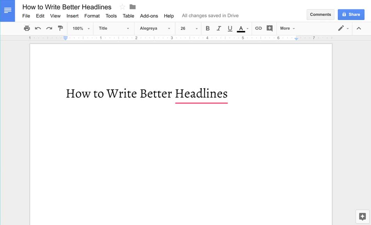This screenshot has height=225, width=371.
Task: Expand the Title paragraph style dropdown
Action: click(x=114, y=28)
